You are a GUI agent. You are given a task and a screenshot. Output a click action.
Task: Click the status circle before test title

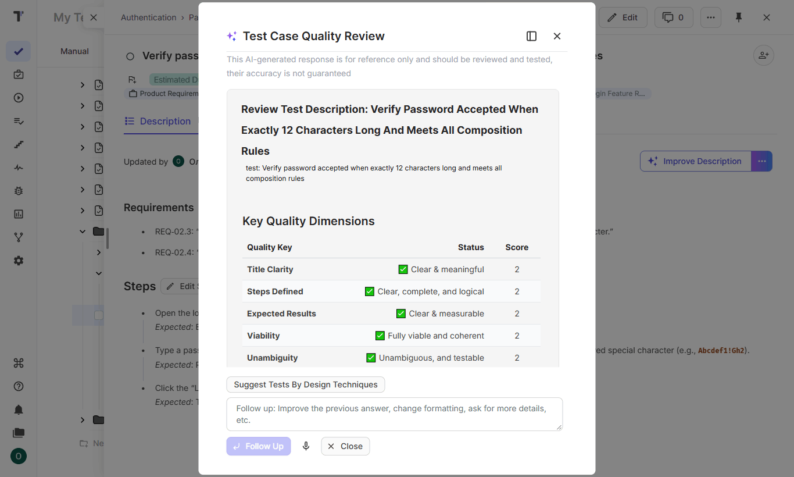click(130, 56)
